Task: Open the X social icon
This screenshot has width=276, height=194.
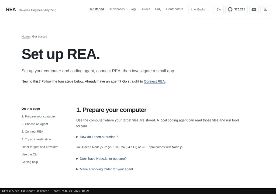Action: pos(265,9)
